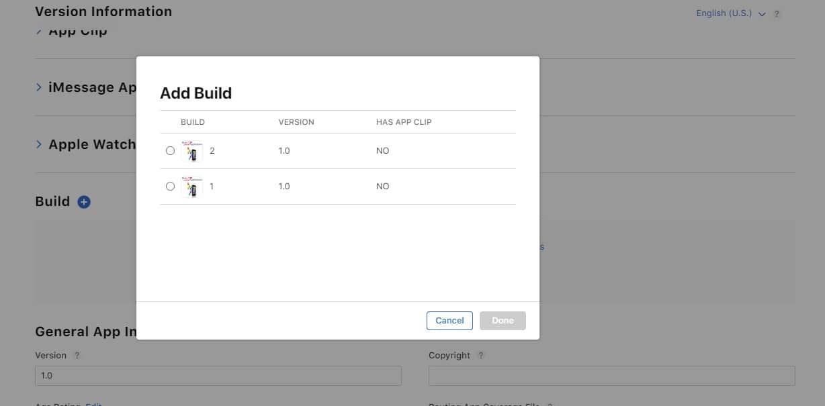825x406 pixels.
Task: Click the BUILD column header
Action: (193, 122)
